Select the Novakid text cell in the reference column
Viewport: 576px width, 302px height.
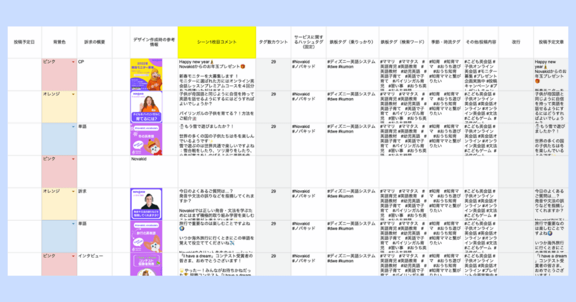(154, 172)
